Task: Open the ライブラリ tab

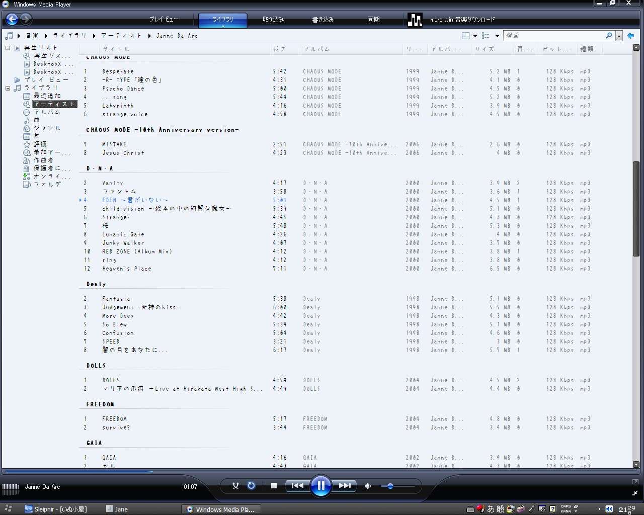Action: point(222,20)
